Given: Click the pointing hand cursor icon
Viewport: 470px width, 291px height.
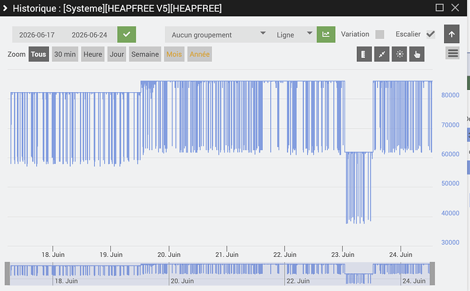Looking at the screenshot, I should (x=417, y=55).
